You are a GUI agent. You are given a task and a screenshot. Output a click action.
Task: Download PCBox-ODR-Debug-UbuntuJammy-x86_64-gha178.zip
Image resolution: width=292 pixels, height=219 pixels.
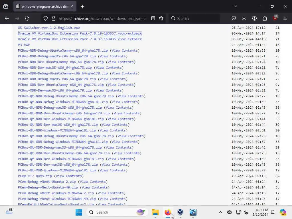(x=63, y=73)
